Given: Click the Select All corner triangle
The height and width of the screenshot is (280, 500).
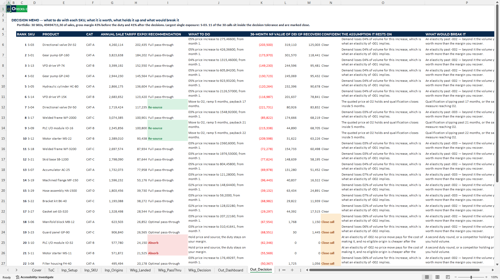Looking at the screenshot, I should pyautogui.click(x=3, y=3).
